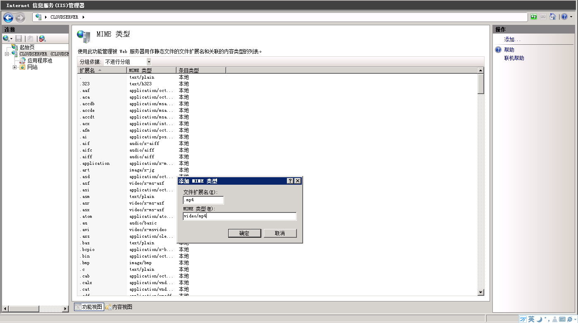Switch to 内容视图 tab
This screenshot has height=323, width=578.
(119, 307)
